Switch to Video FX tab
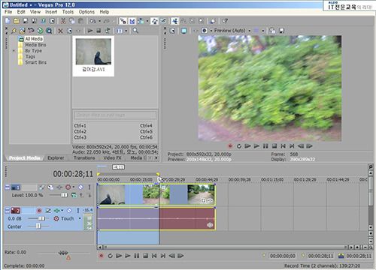 point(112,158)
